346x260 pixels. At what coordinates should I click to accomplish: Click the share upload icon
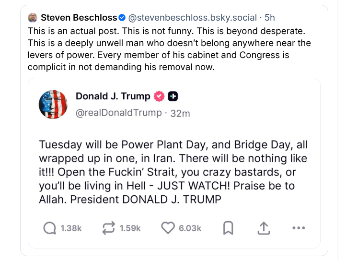(264, 228)
